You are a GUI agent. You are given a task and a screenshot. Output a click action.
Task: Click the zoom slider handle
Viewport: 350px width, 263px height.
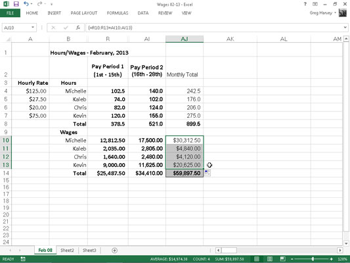coord(313,259)
